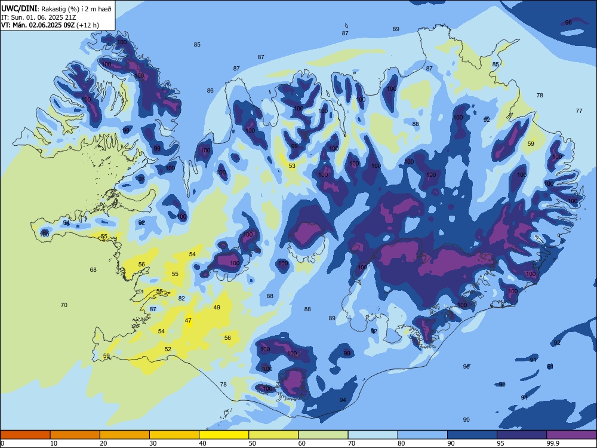Screen dimensions: 597x448
Task: Click the legend tick label '95'
Action: tap(500, 443)
